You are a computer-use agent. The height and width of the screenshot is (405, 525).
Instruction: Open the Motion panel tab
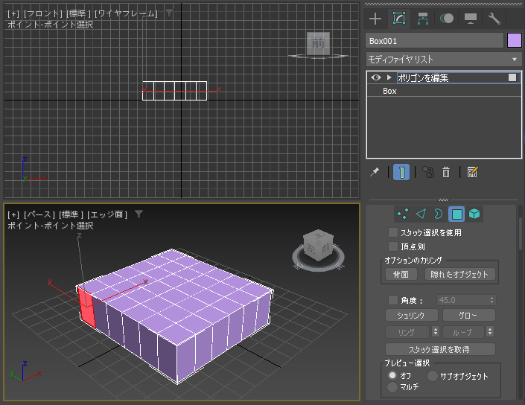pyautogui.click(x=447, y=19)
